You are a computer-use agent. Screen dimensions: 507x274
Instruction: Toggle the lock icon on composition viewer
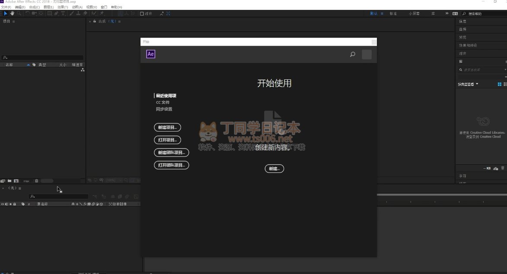point(94,21)
